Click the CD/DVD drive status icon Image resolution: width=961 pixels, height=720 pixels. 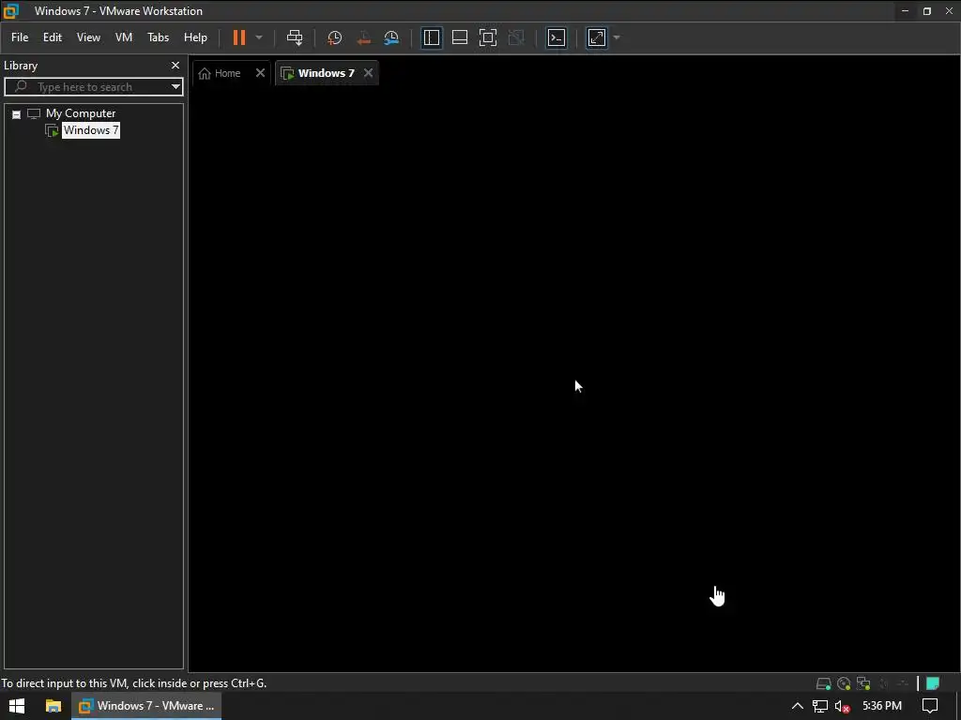844,683
